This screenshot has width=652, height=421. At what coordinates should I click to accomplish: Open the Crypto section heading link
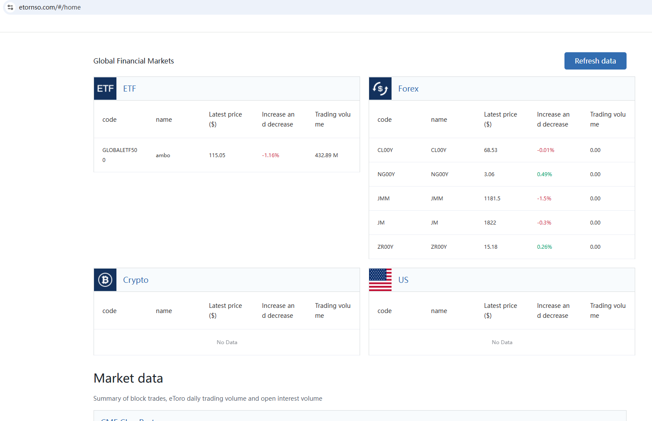135,280
